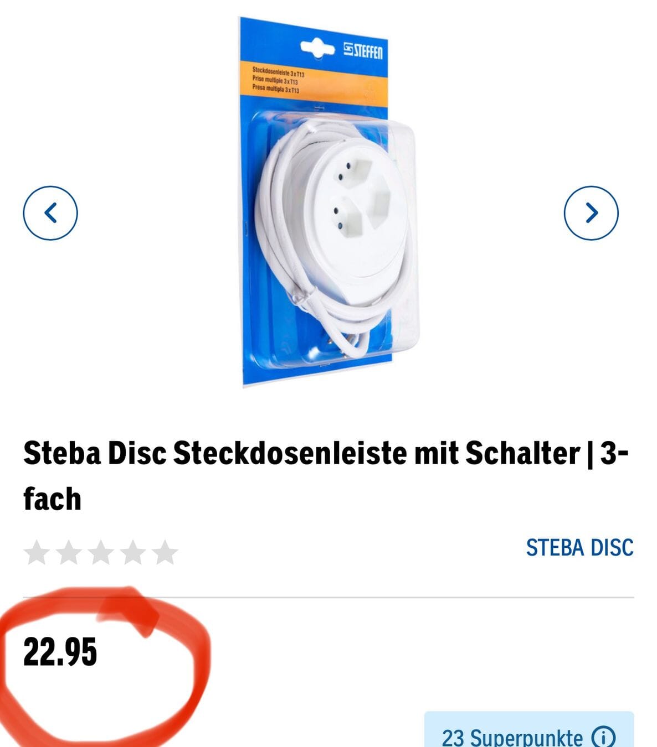Select the fourth rating star
This screenshot has width=657, height=747.
133,552
